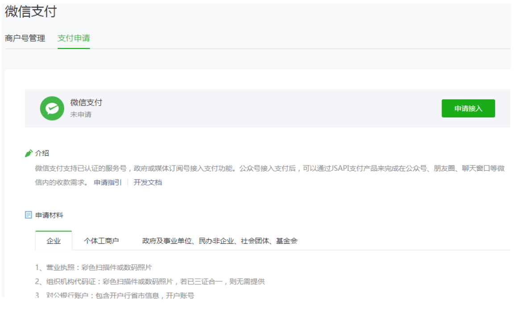
Task: Click the green 申请接入 button
Action: tap(468, 109)
